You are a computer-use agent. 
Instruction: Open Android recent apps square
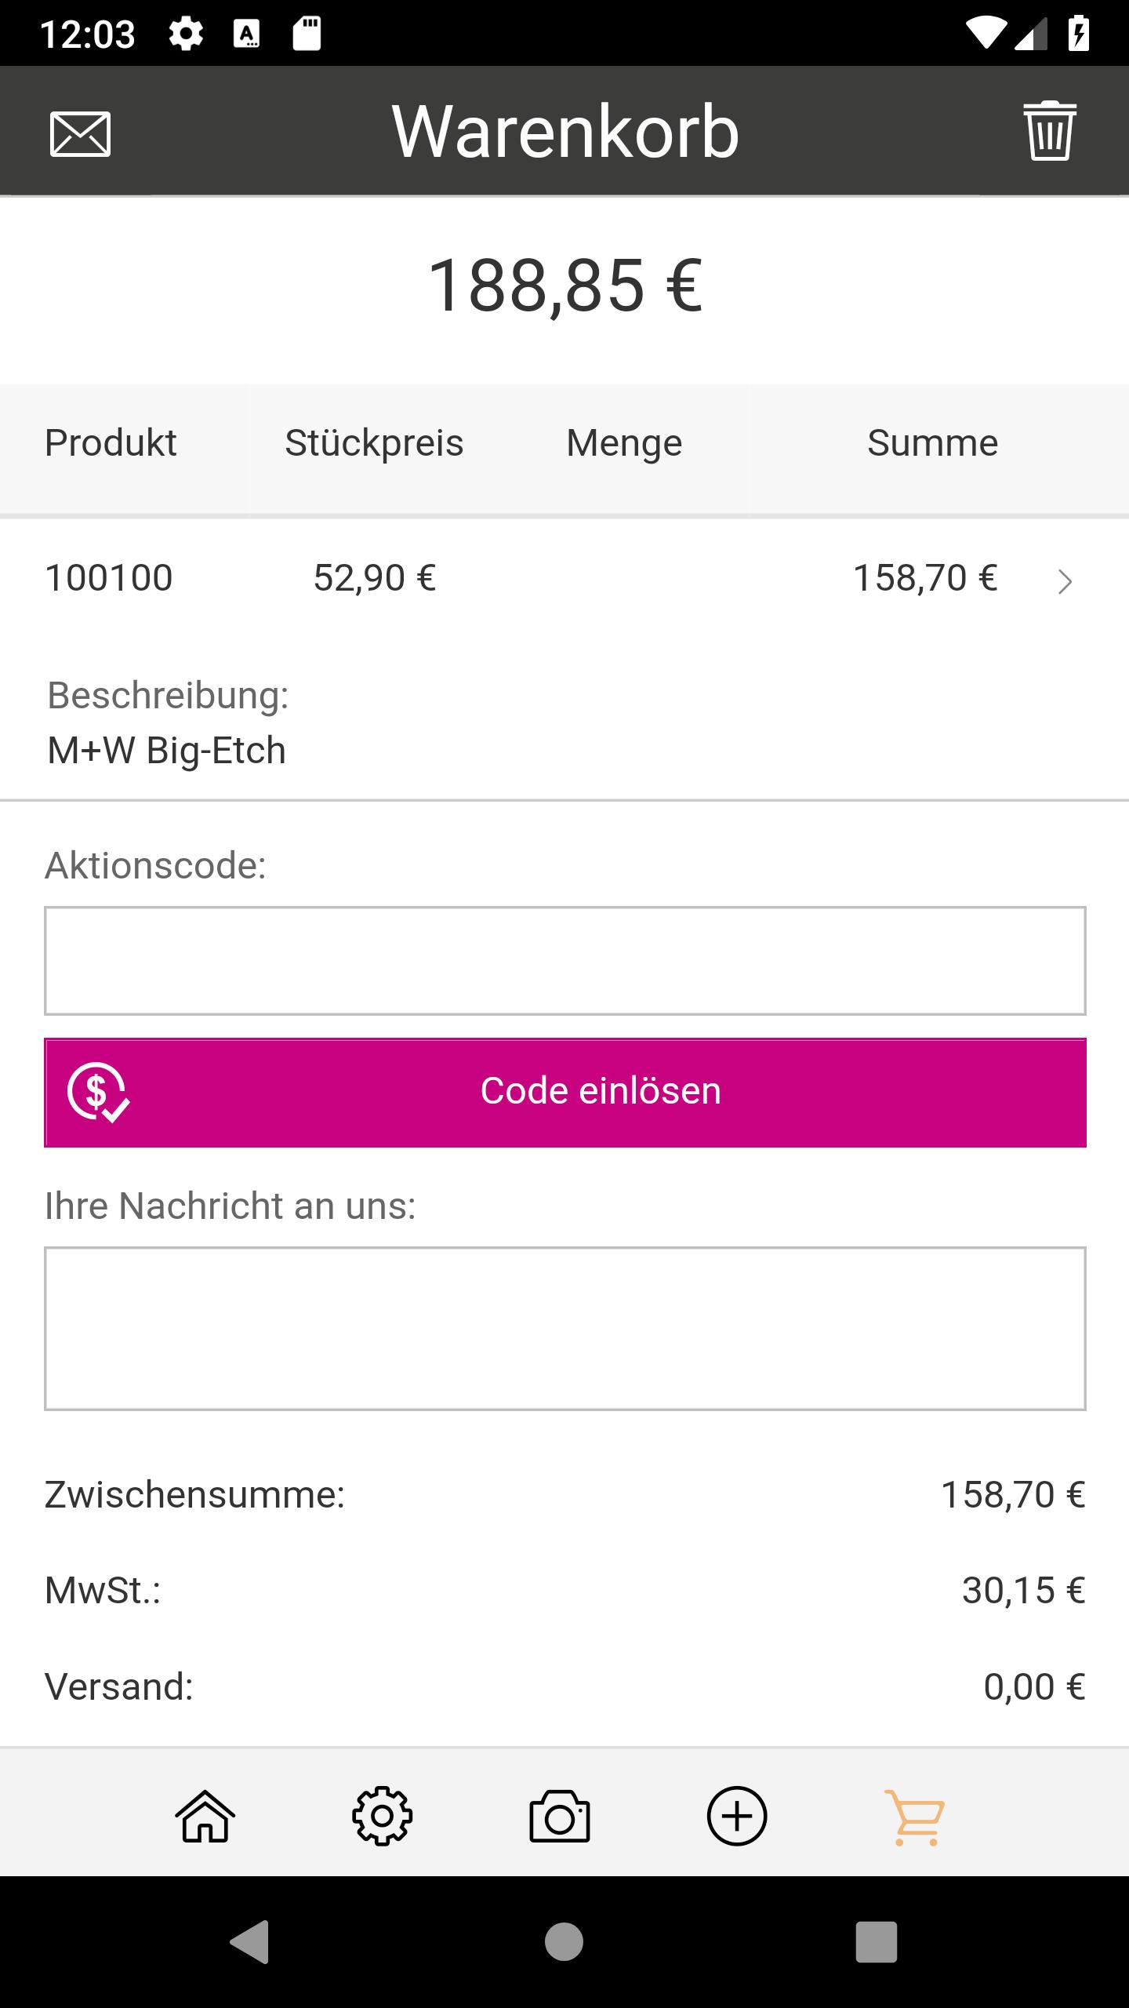876,1941
